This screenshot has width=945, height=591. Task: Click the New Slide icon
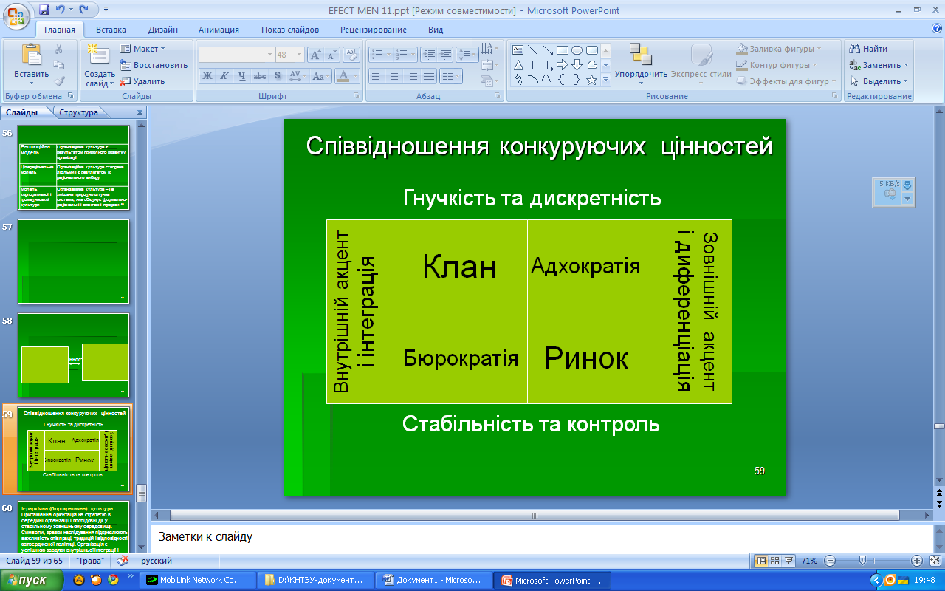[x=98, y=55]
